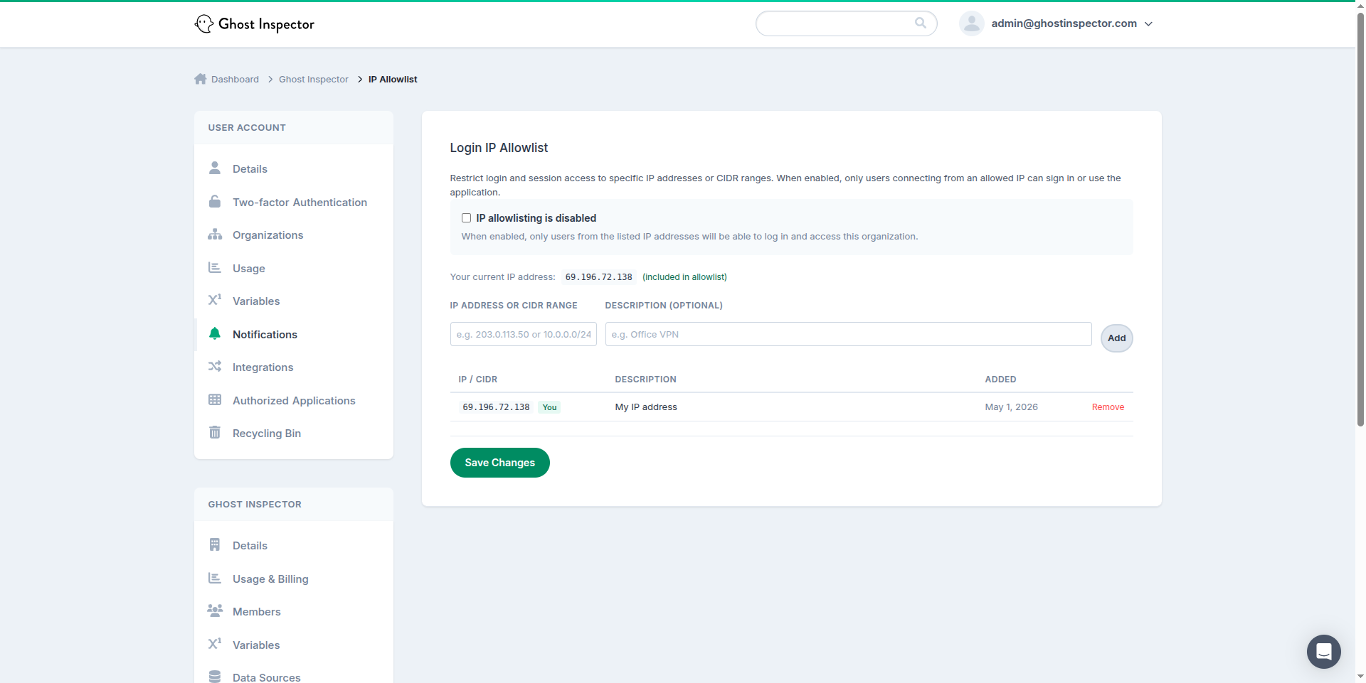
Task: Open the Organizations page
Action: click(268, 235)
